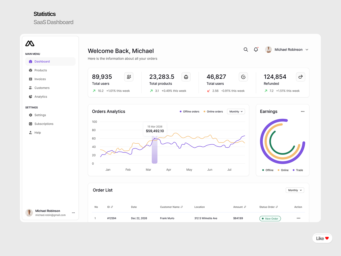Click the Refunded share arrow icon

tap(300, 77)
